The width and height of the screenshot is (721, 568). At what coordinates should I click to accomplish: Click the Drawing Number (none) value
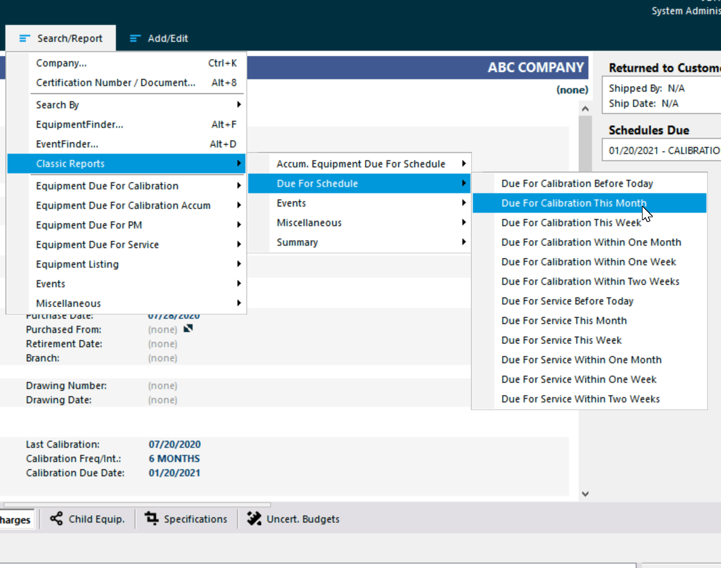pos(162,386)
